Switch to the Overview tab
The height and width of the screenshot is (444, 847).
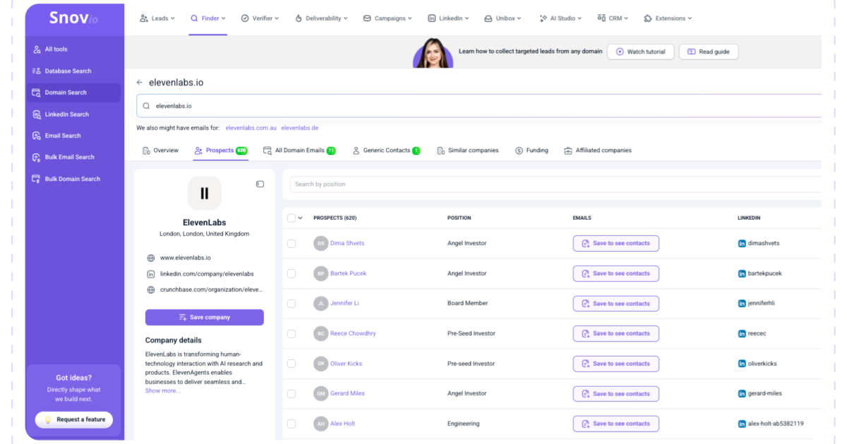[x=160, y=150]
